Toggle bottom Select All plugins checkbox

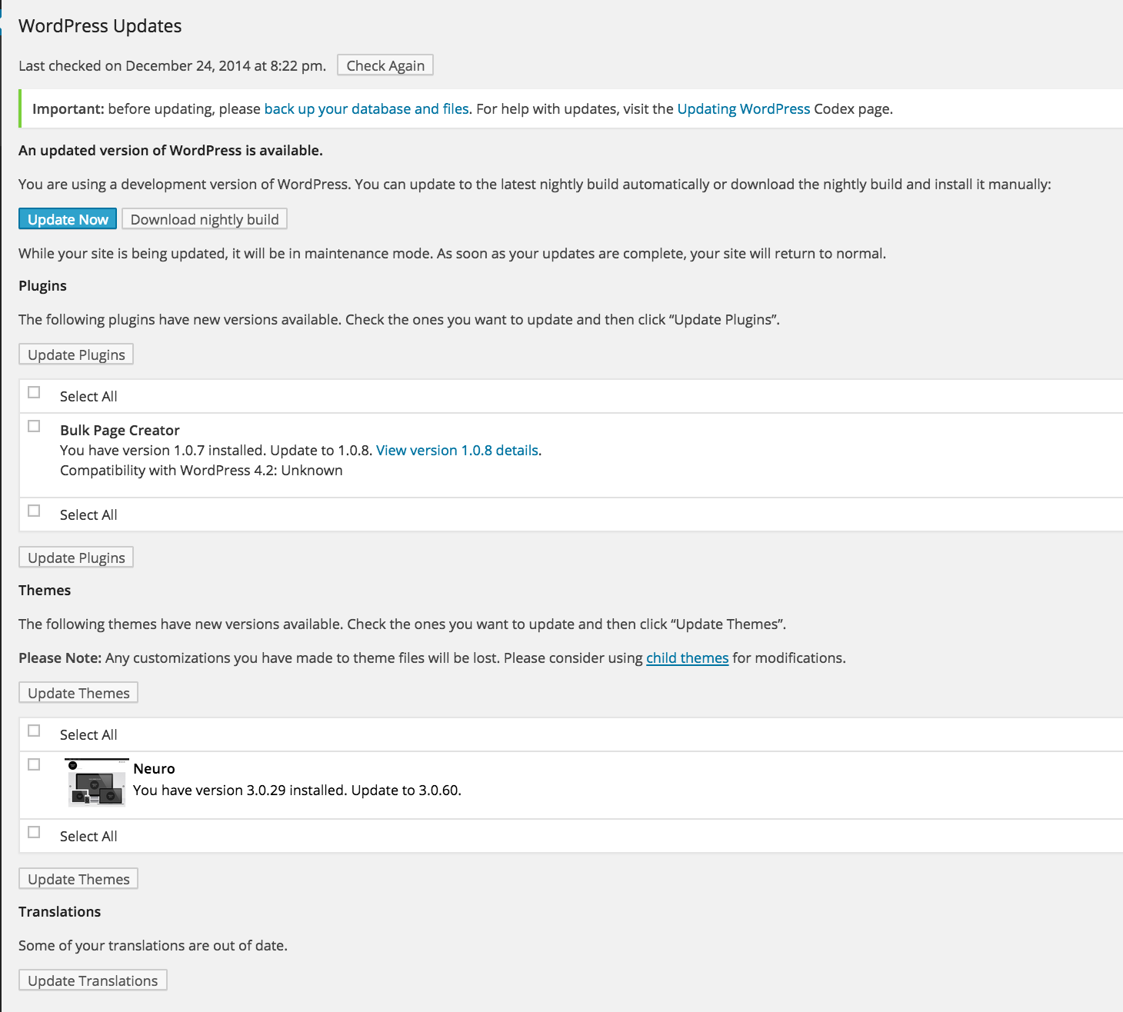[x=34, y=511]
